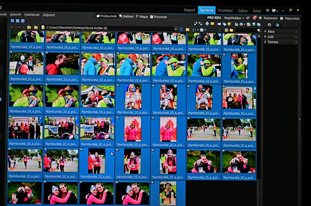Select thumbnail of group under black tent
Image resolution: width=311 pixels, height=206 pixels.
(98, 96)
